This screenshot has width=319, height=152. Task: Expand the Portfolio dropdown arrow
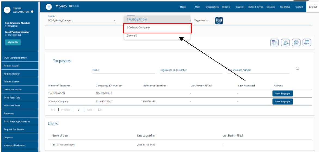pos(114,20)
